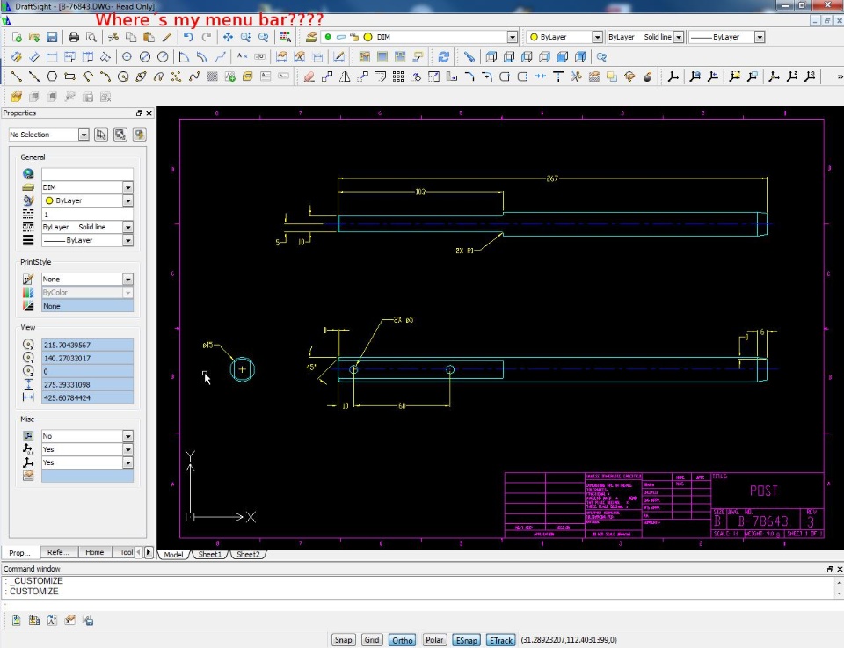The image size is (844, 648).
Task: Toggle the Polar status button
Action: [x=434, y=640]
